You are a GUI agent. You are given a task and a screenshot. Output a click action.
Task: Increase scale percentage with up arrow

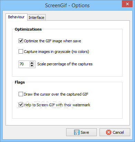click(32, 63)
